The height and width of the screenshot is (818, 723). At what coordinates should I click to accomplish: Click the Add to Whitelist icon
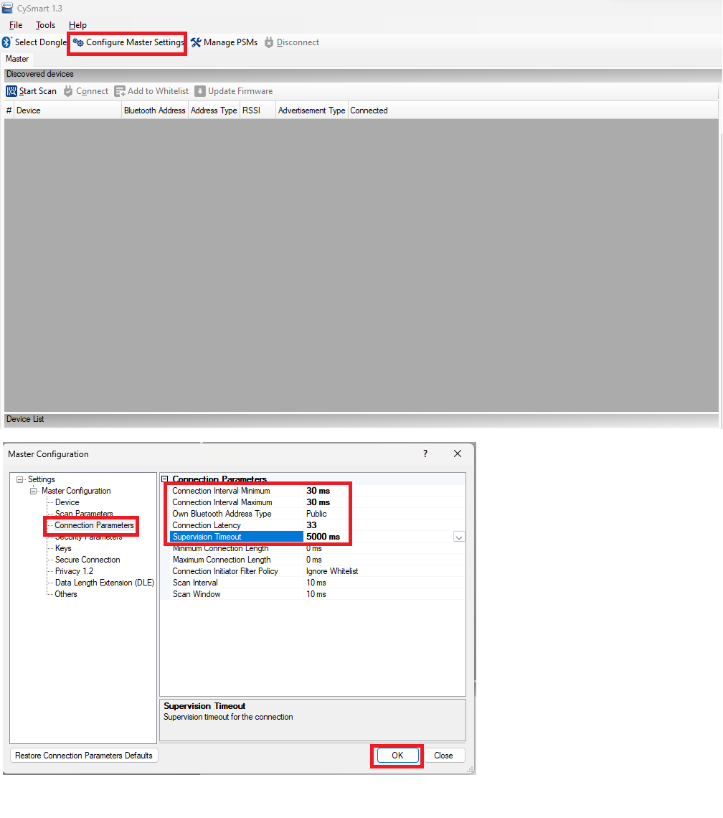120,91
